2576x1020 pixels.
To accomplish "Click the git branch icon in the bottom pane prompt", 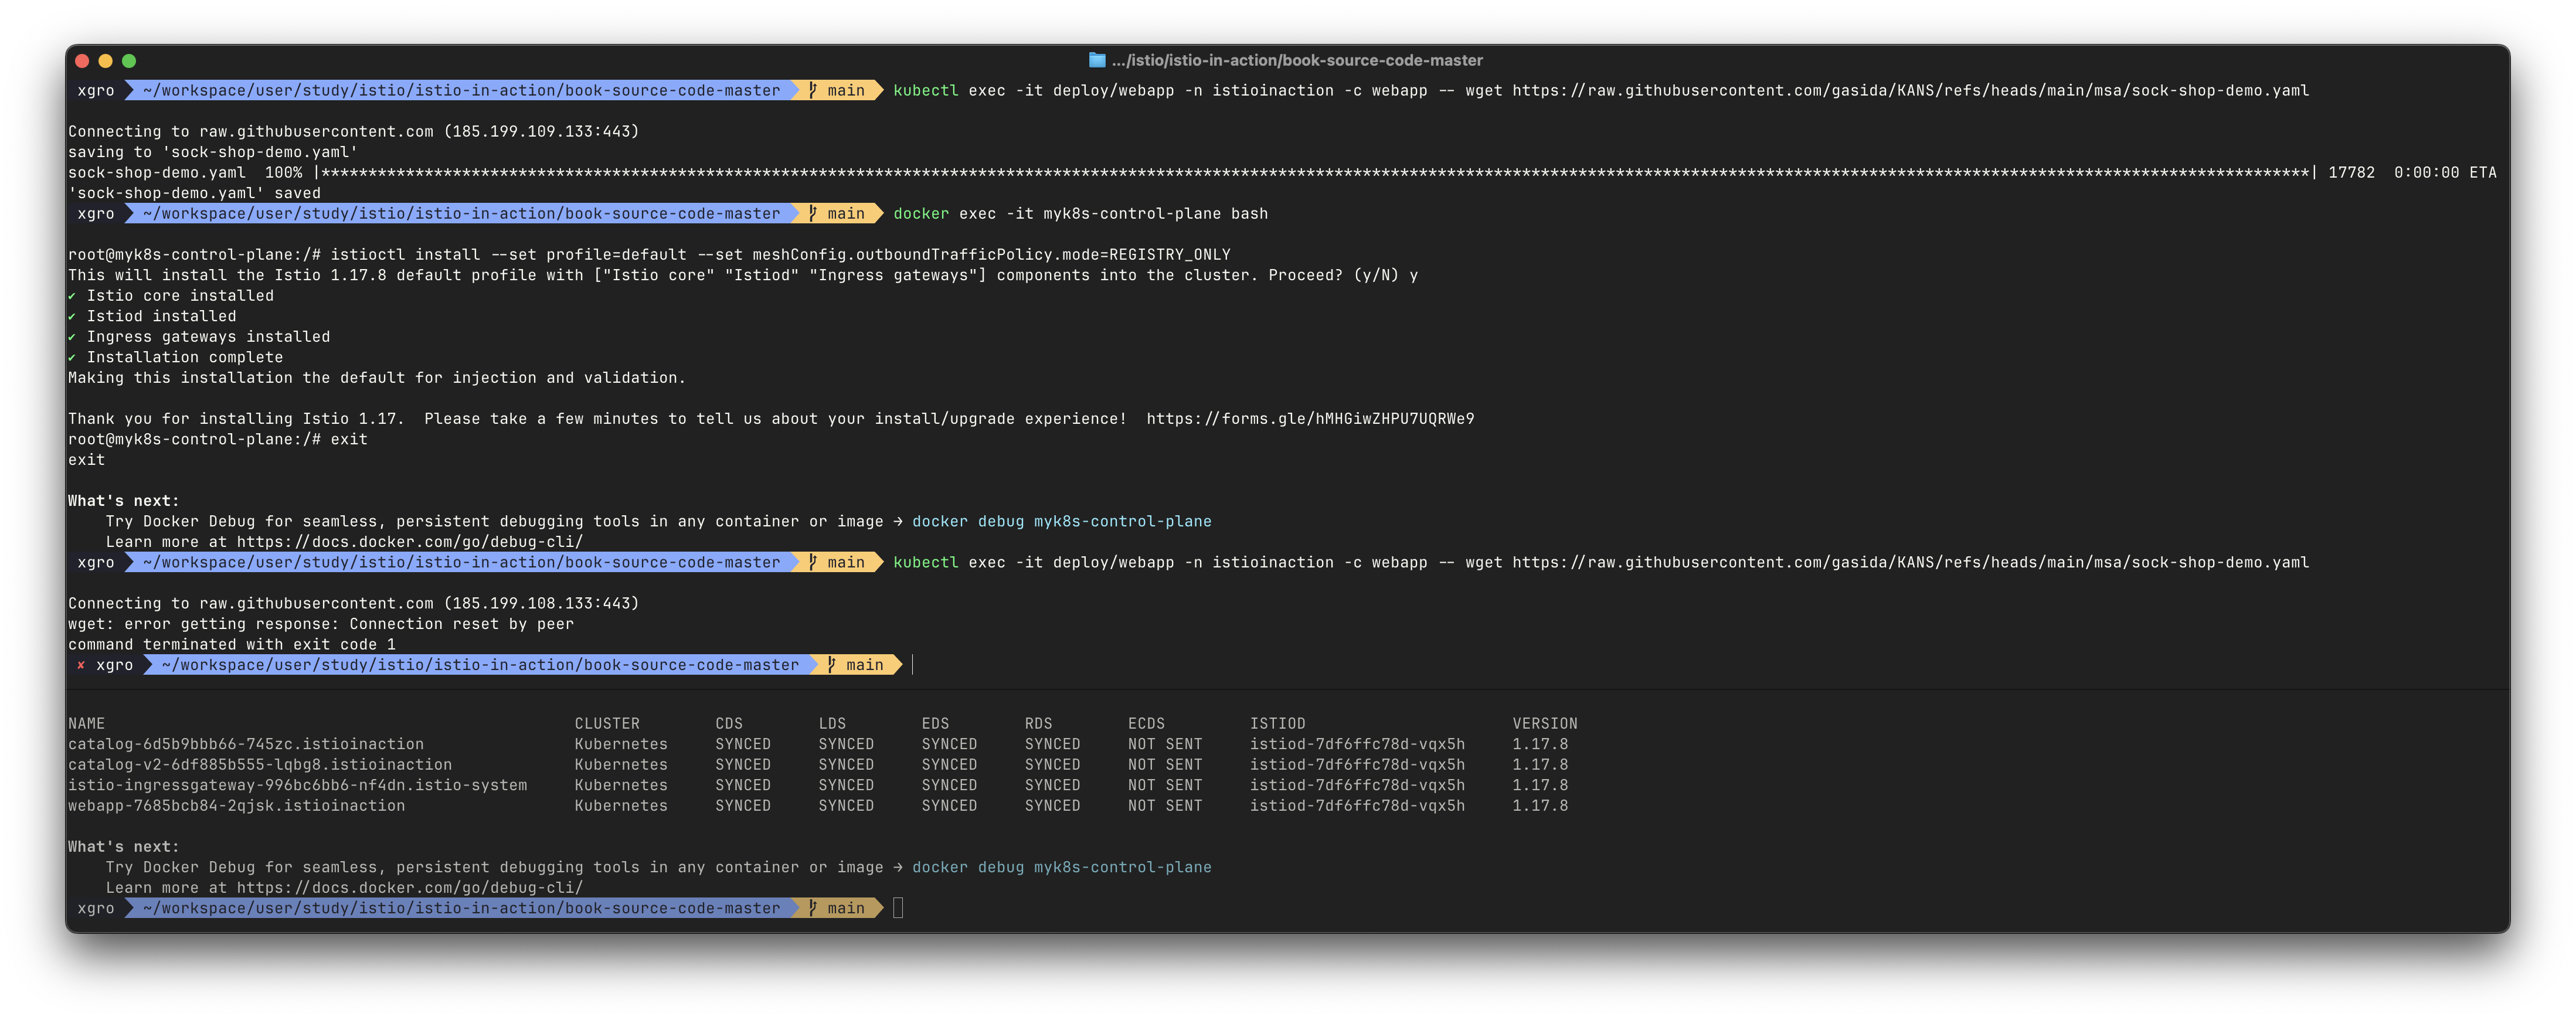I will pyautogui.click(x=813, y=908).
